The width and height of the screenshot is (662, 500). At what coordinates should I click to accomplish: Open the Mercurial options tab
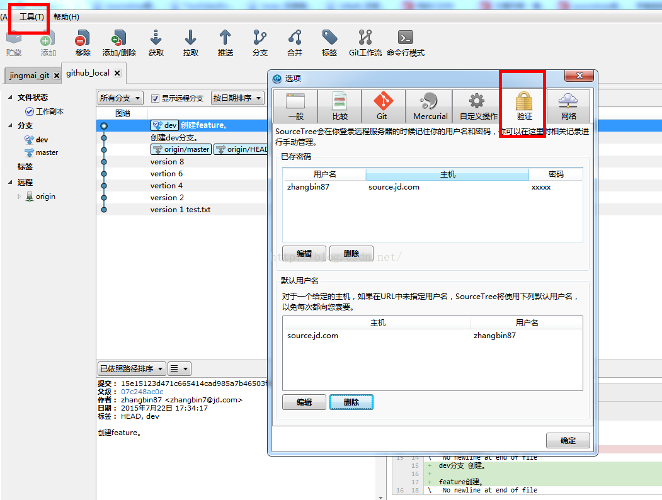coord(430,106)
